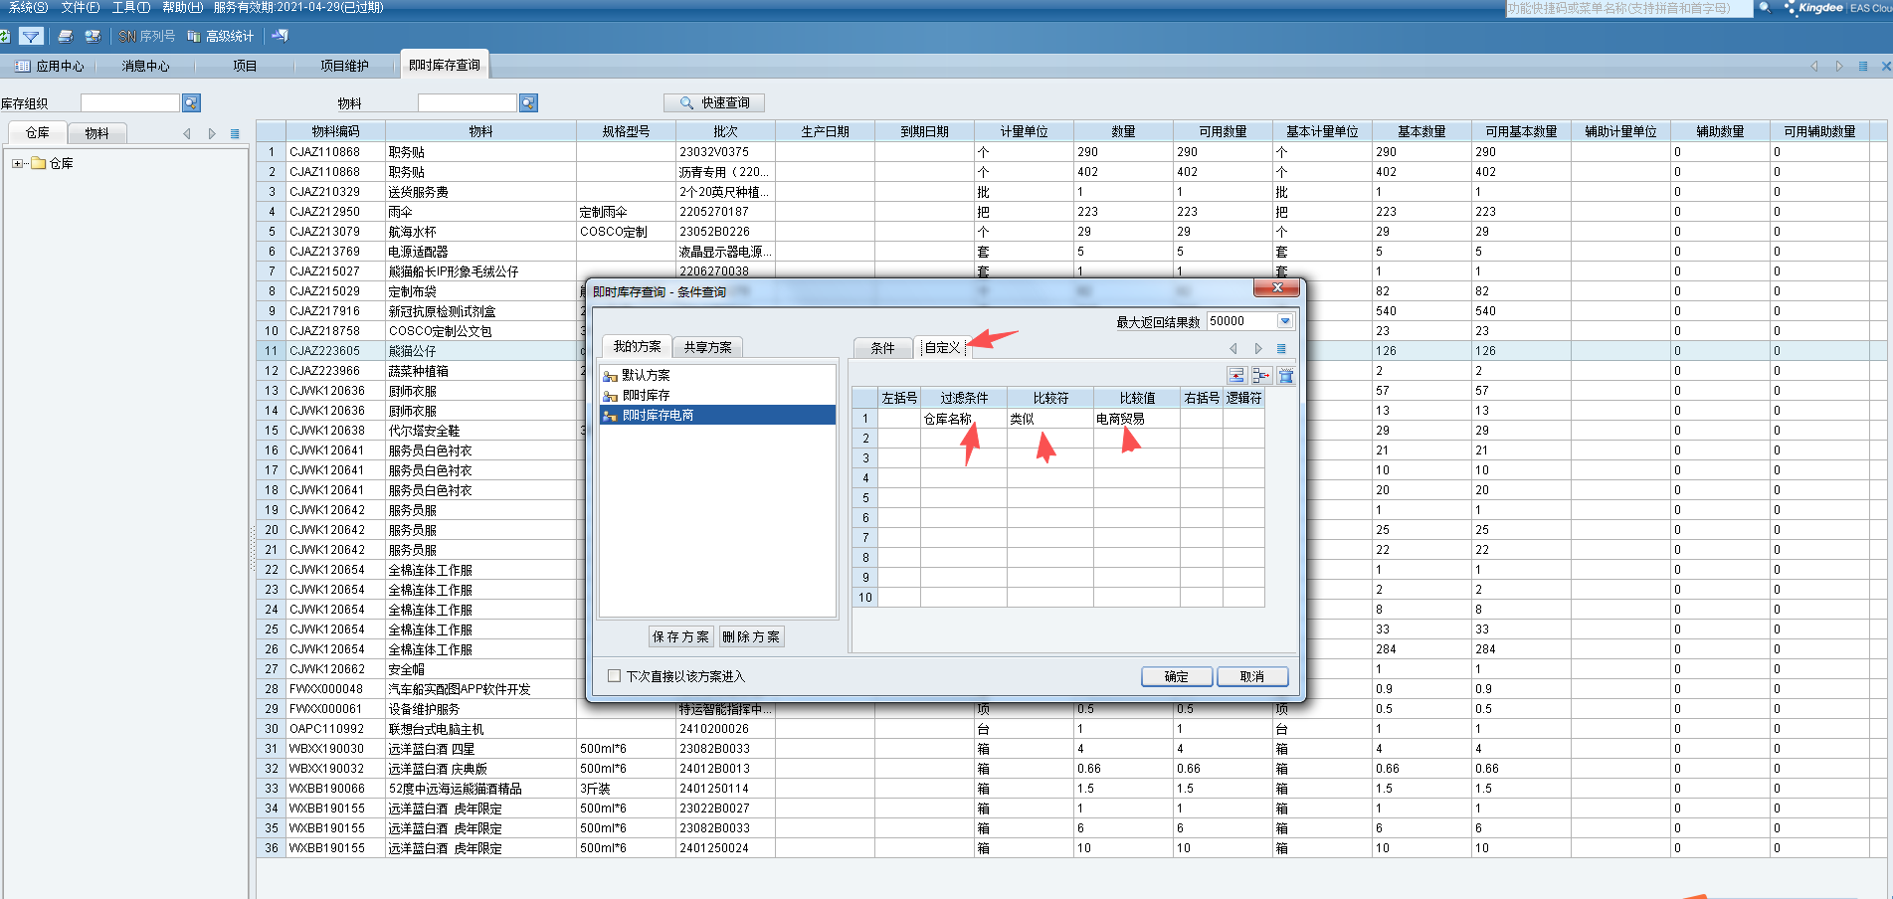Open the 最大返回结果数 dropdown

pos(1284,321)
